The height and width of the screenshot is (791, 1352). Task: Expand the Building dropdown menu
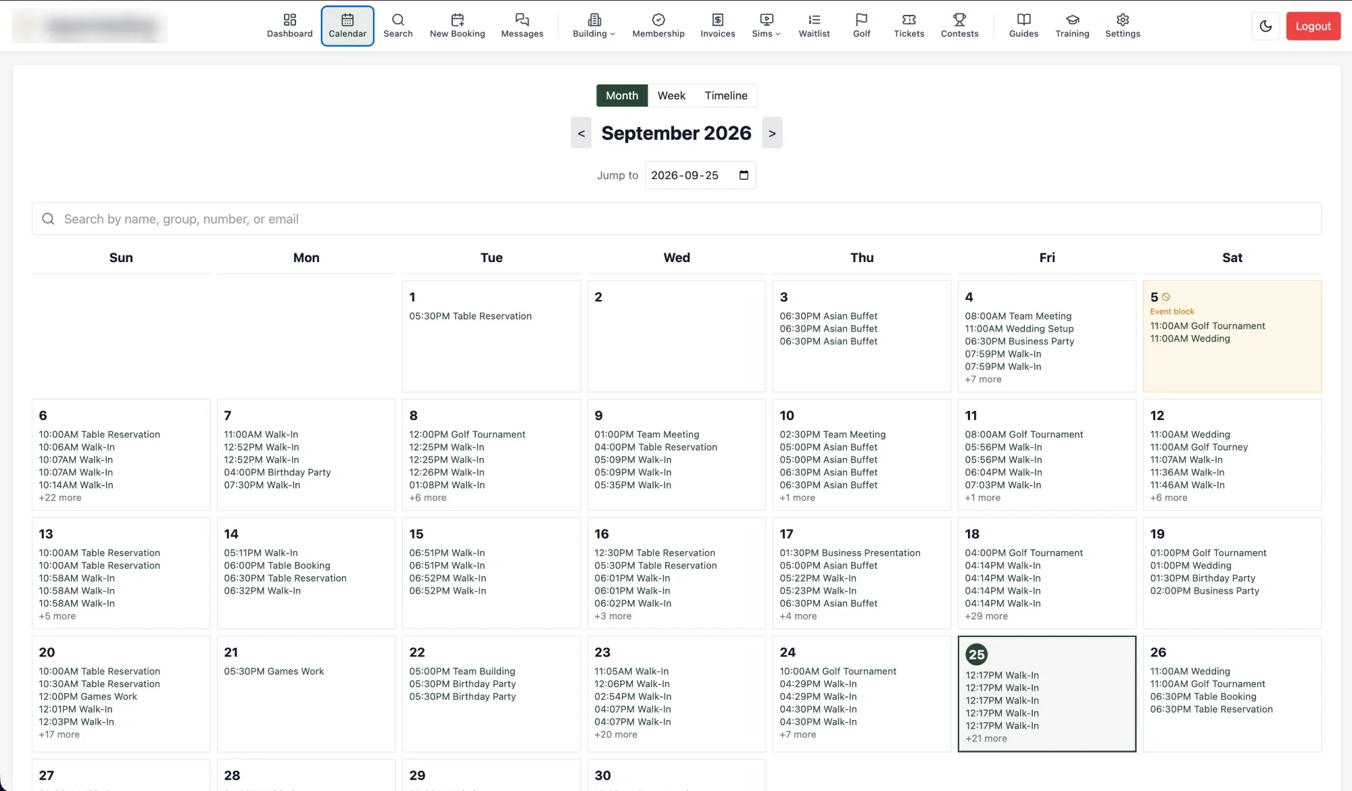[594, 26]
